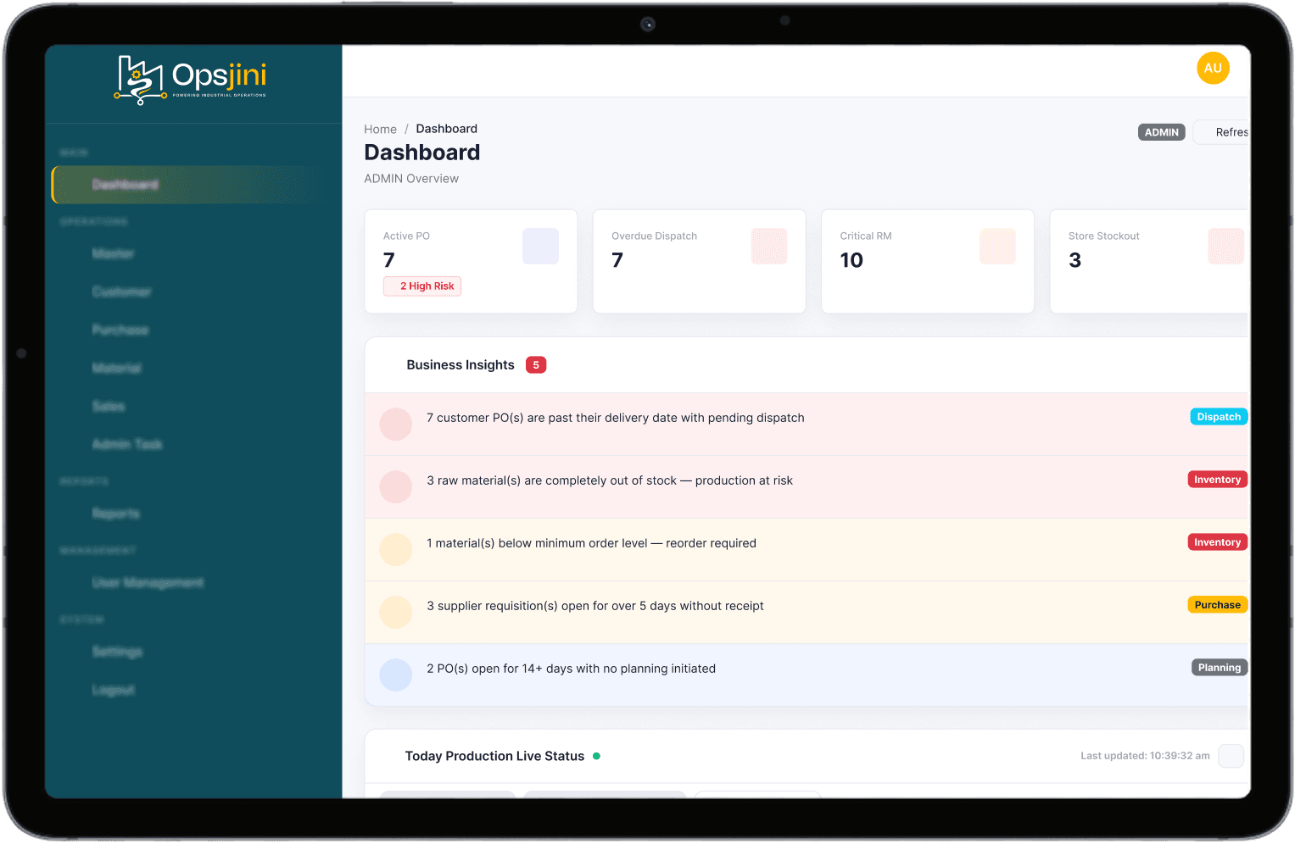Click the icon beside the raw material(s) insight
1295x844 pixels.
[396, 487]
